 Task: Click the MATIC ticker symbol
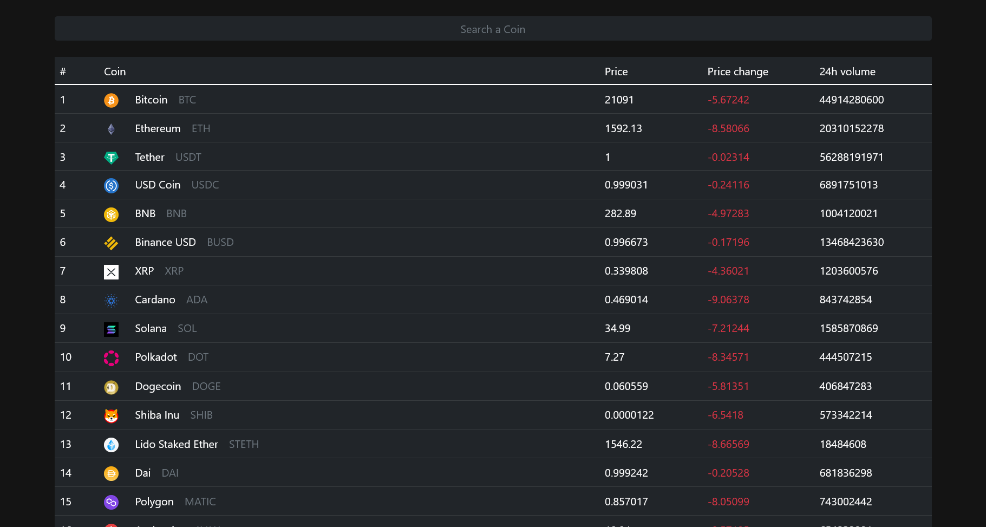coord(200,502)
